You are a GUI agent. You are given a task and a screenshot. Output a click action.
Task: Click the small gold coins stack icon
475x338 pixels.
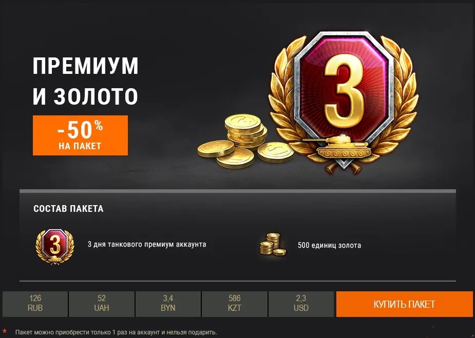[273, 244]
